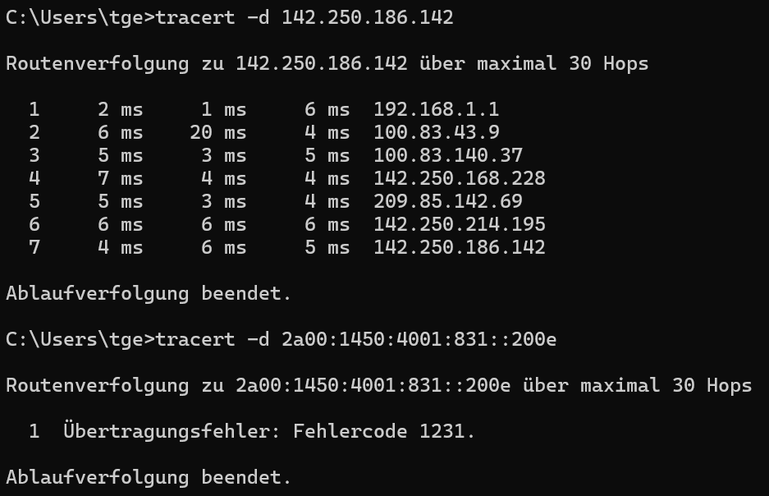Click the last Ablaufverfolgung beendet line
Image resolution: width=769 pixels, height=496 pixels.
(x=149, y=477)
